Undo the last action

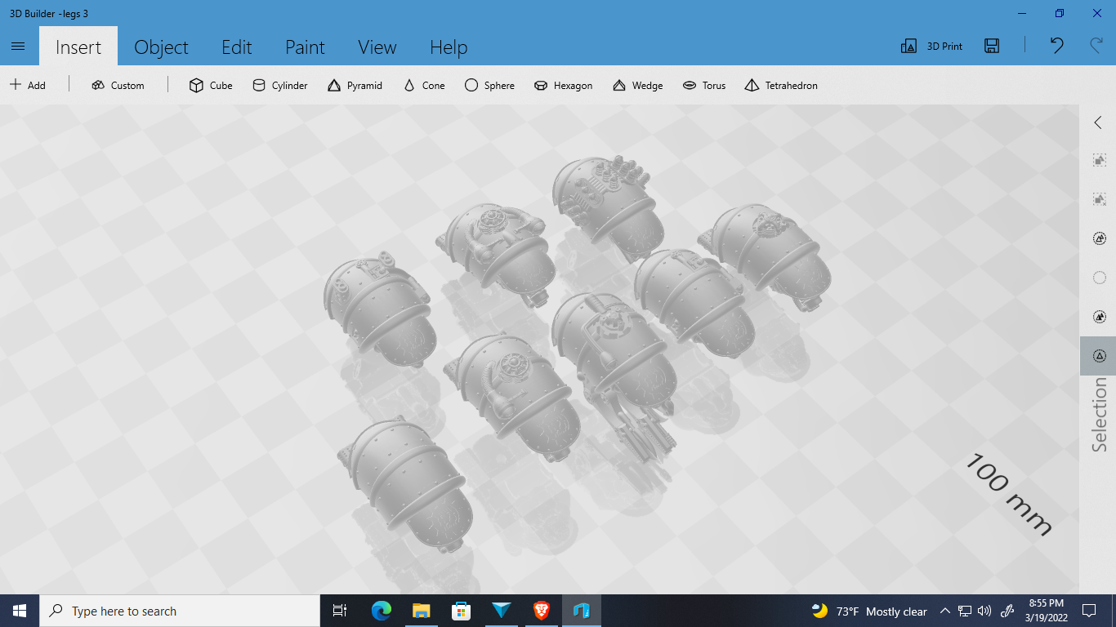tap(1057, 46)
